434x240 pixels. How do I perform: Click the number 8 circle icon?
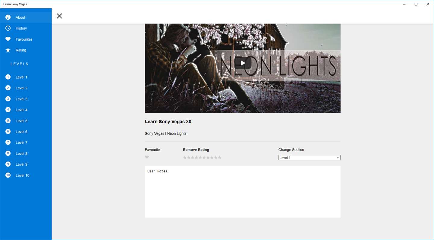tap(8, 153)
